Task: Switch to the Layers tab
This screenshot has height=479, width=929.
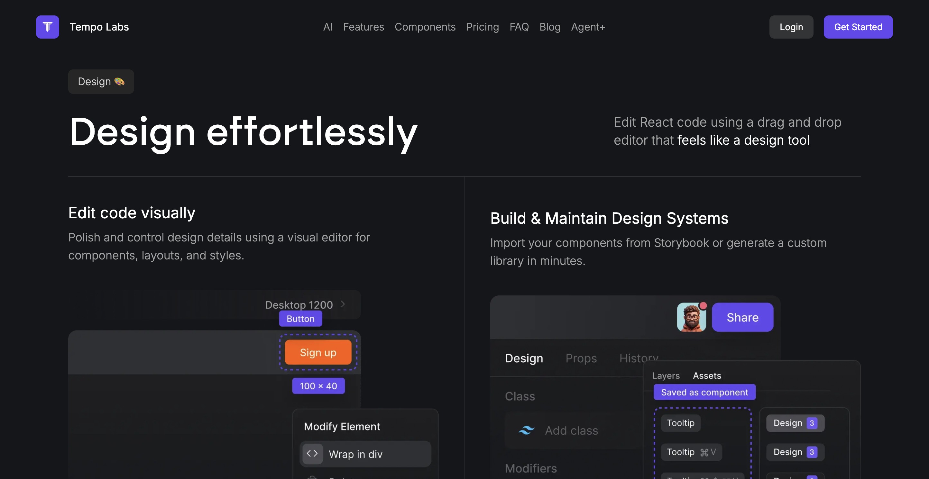Action: tap(666, 375)
